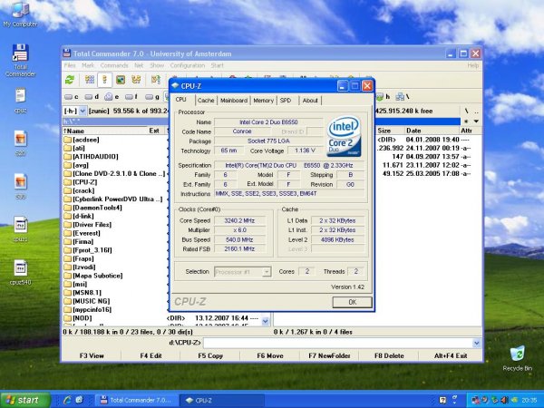The width and height of the screenshot is (544, 408).
Task: Open the Mainboard tab in CPU-Z
Action: click(234, 101)
